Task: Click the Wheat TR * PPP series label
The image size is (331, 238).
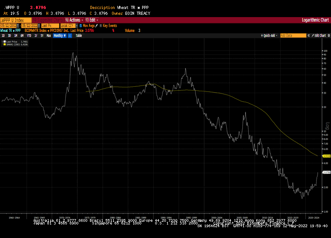Action: (x=10, y=31)
